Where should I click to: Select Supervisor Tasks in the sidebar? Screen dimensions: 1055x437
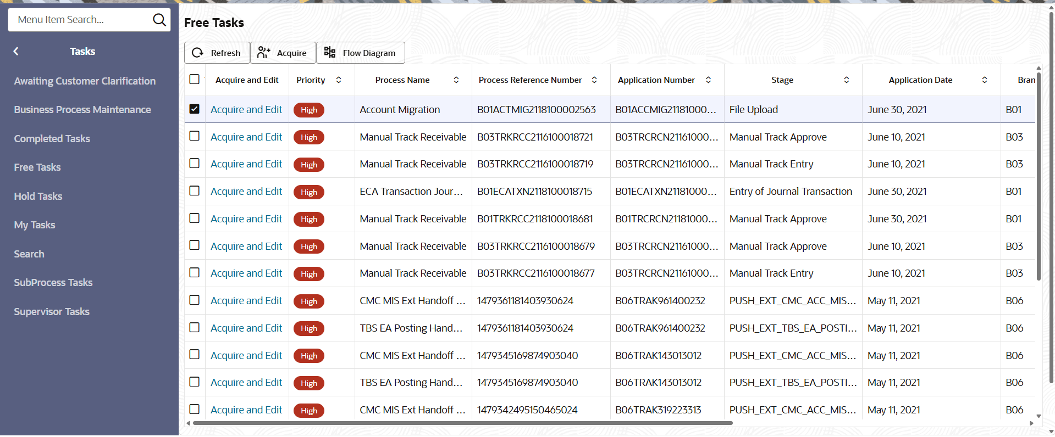(52, 312)
